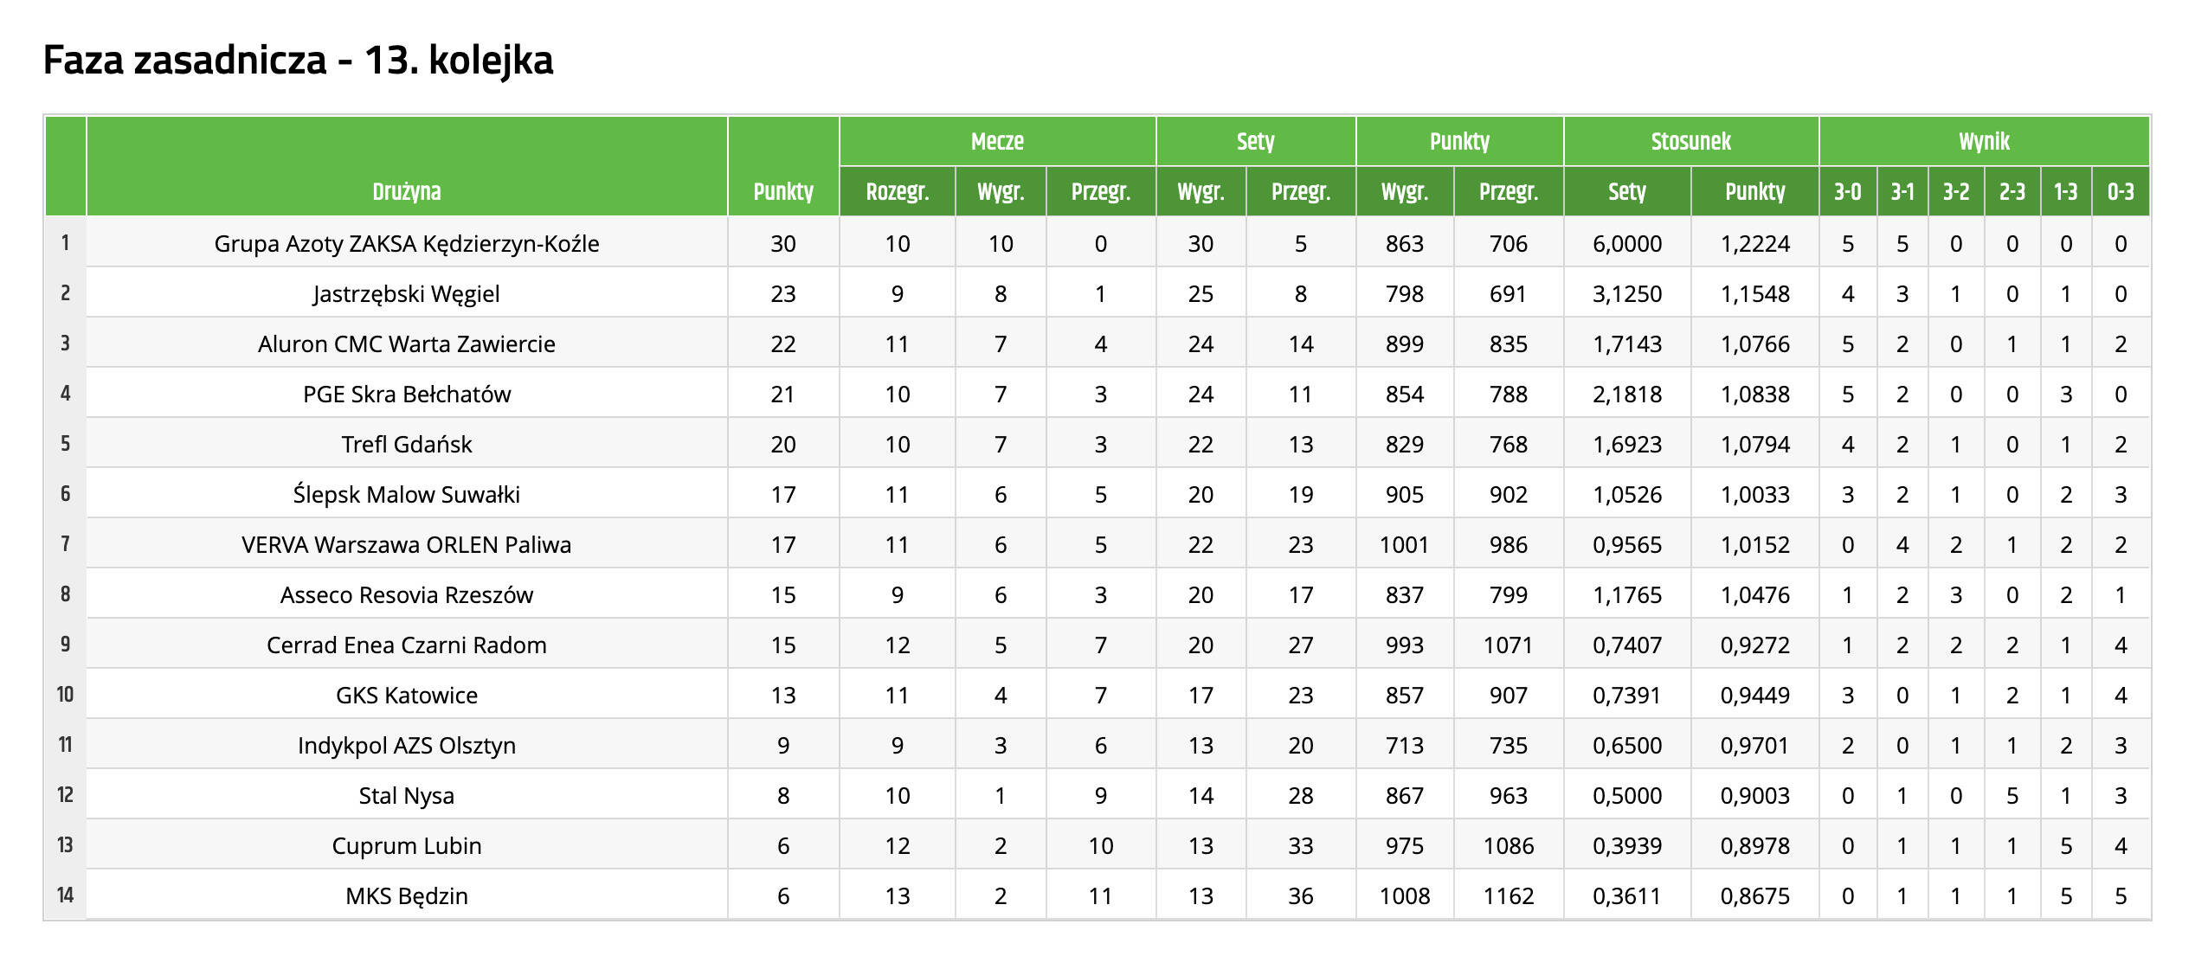Click the Drużyna column header

[x=406, y=191]
